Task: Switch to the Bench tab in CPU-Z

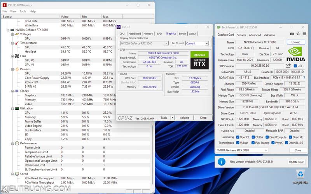Action: click(x=182, y=34)
